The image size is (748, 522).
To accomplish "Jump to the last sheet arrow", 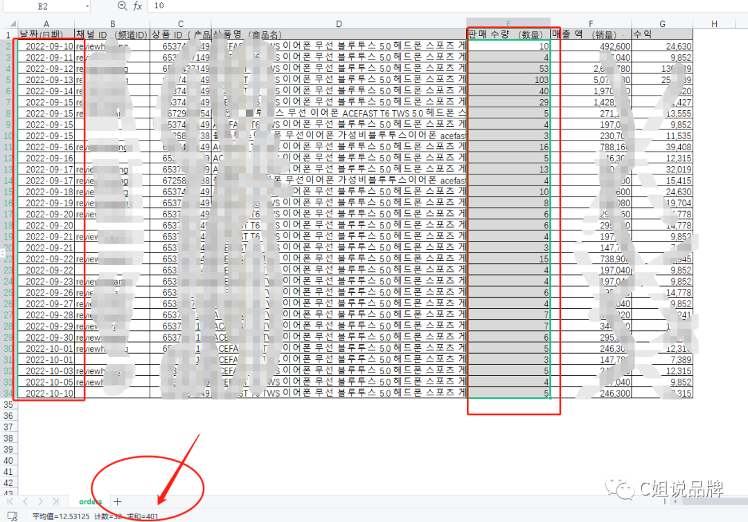I will (56, 501).
